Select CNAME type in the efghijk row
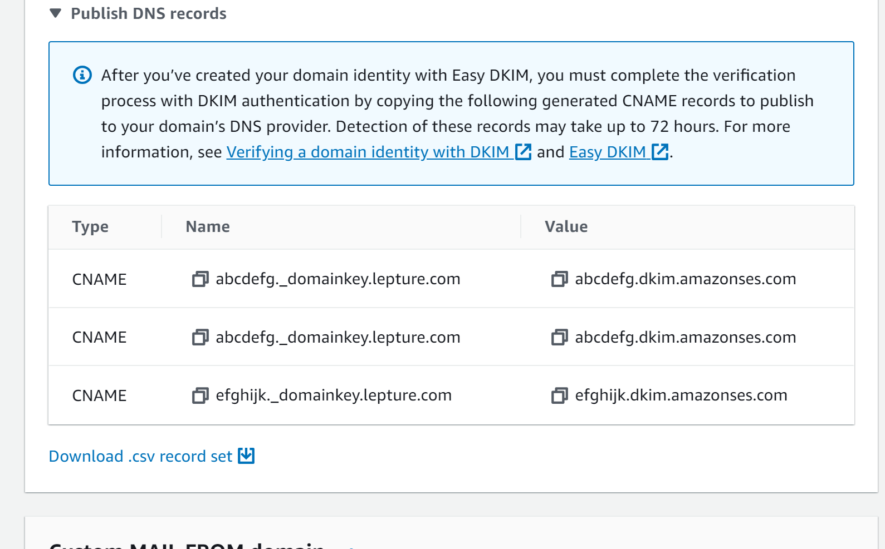The image size is (885, 549). [99, 395]
